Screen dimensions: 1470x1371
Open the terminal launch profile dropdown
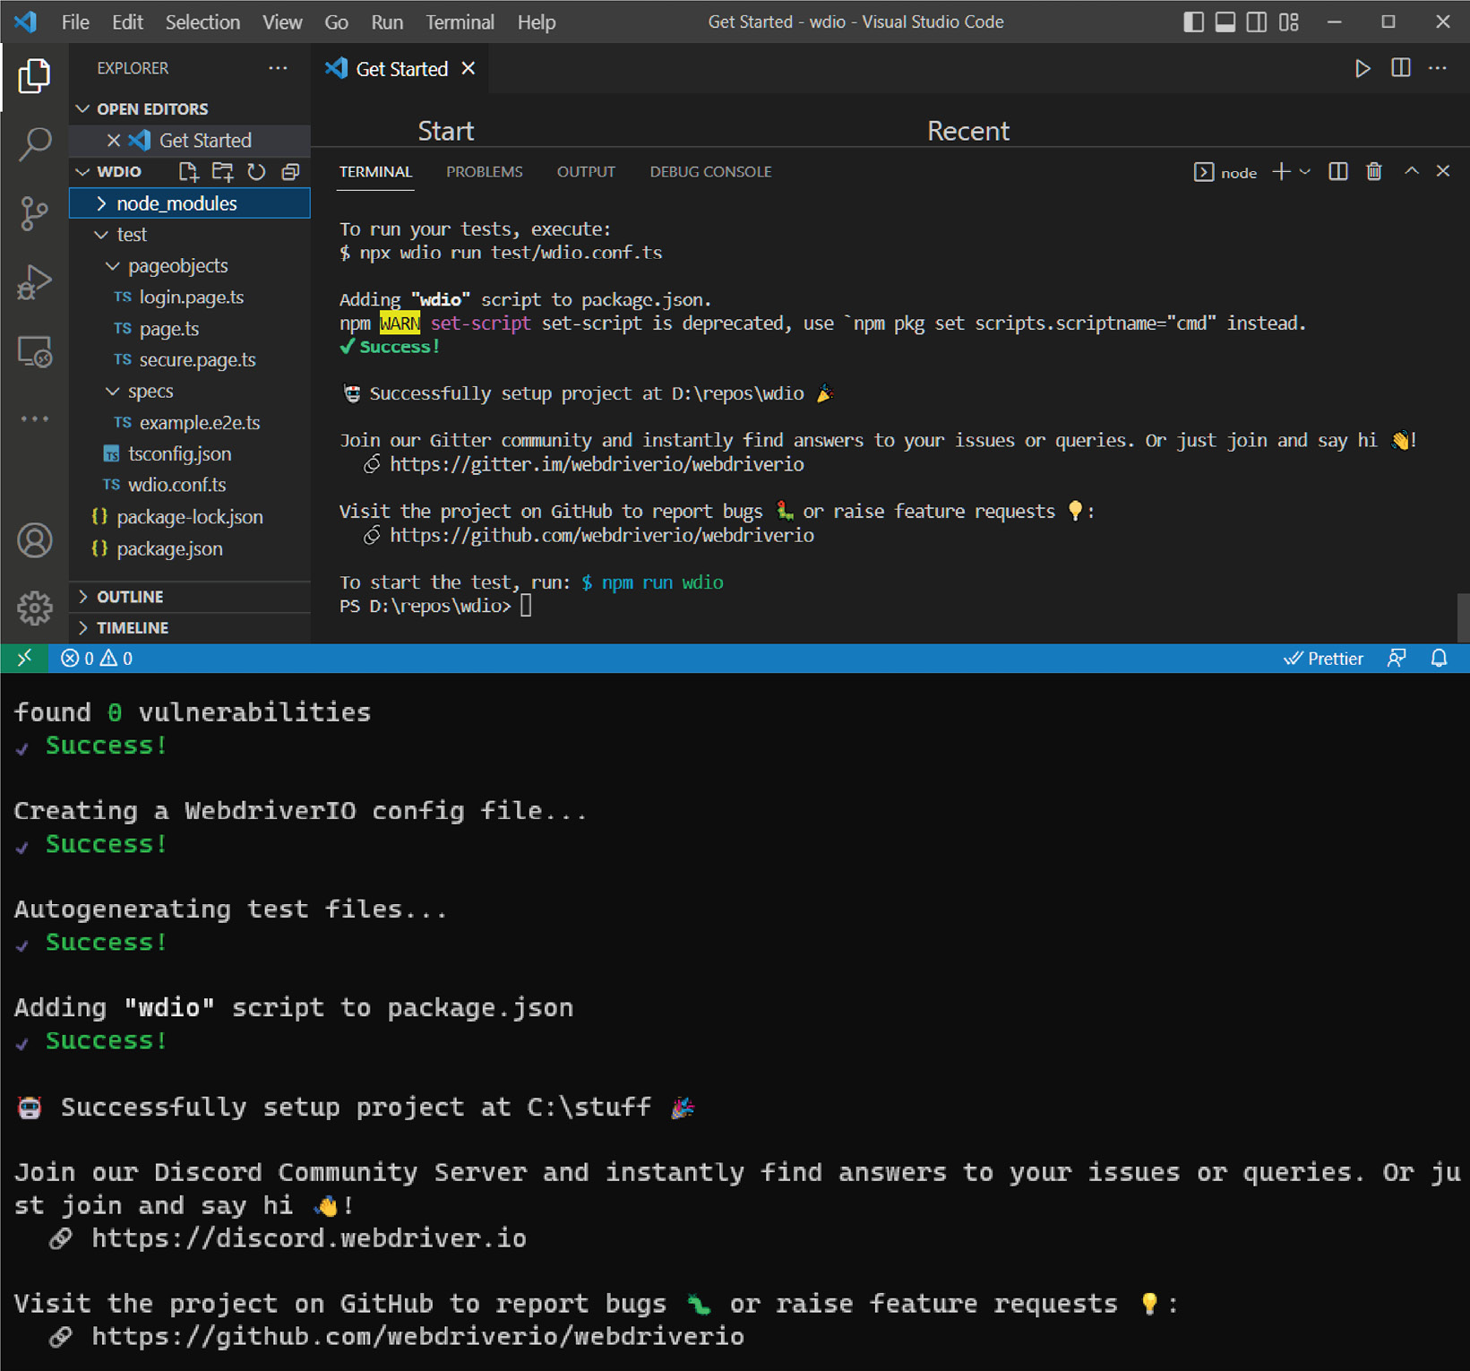1305,172
